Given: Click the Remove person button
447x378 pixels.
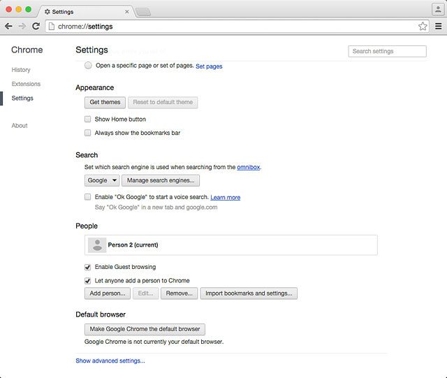Looking at the screenshot, I should click(179, 293).
